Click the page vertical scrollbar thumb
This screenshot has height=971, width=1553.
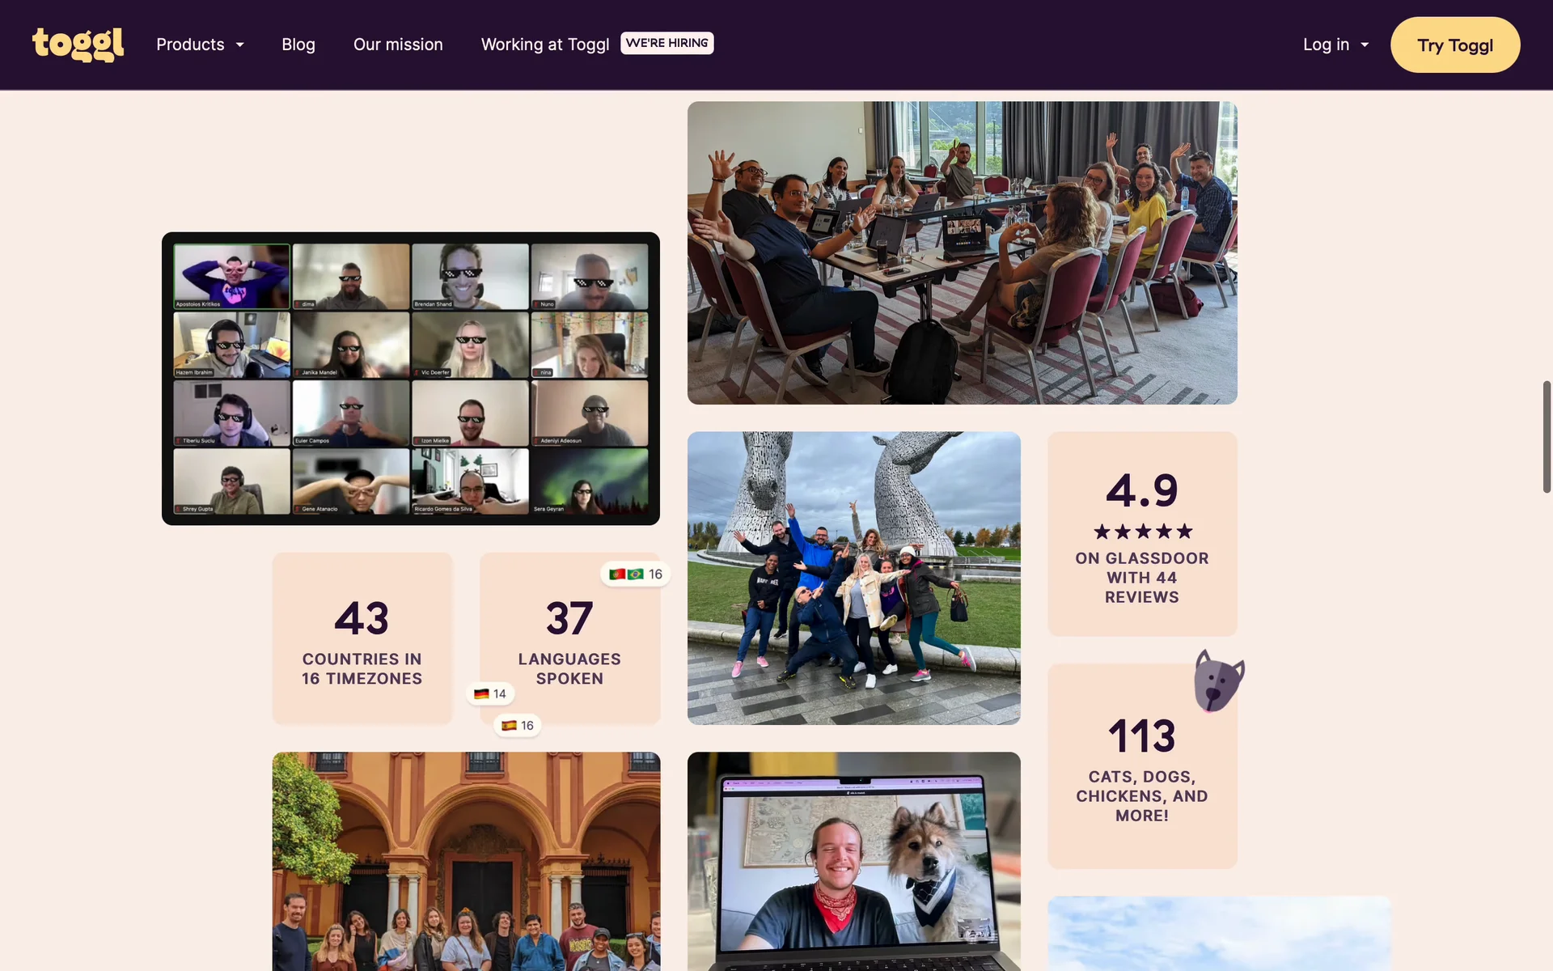[x=1546, y=437]
